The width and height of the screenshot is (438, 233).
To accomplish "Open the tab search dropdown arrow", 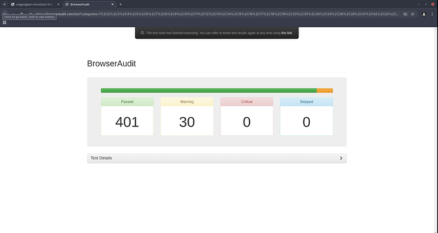I will (4, 4).
